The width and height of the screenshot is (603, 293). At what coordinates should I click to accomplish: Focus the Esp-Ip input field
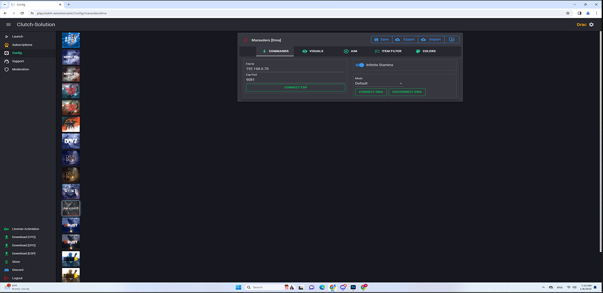tap(295, 69)
